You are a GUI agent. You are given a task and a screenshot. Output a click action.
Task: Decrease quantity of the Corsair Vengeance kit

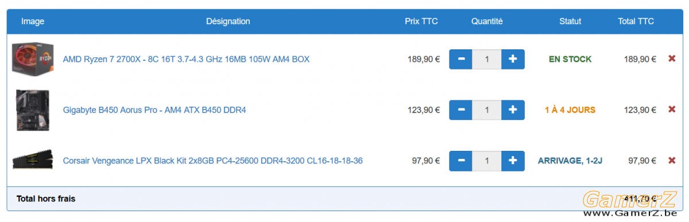click(x=460, y=161)
